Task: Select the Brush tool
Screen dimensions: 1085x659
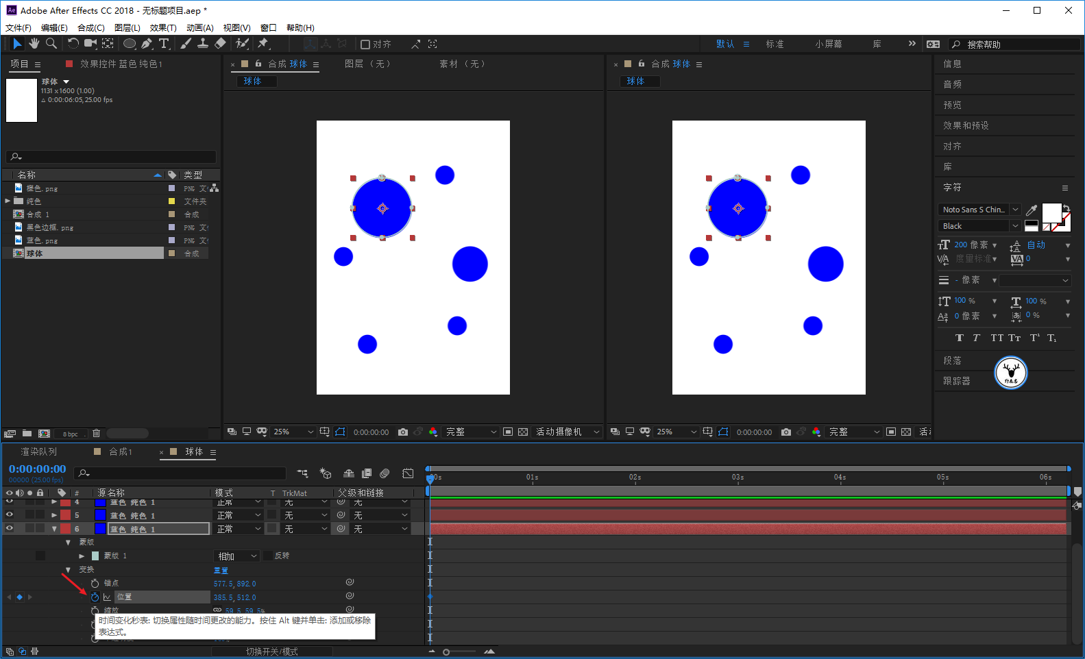Action: pos(186,44)
